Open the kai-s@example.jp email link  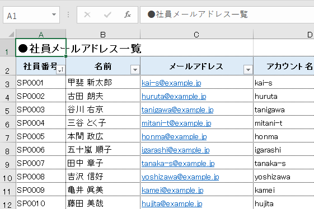(171, 83)
